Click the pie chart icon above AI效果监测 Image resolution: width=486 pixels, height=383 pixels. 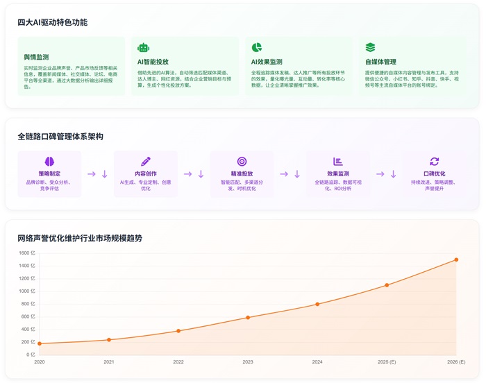[257, 47]
